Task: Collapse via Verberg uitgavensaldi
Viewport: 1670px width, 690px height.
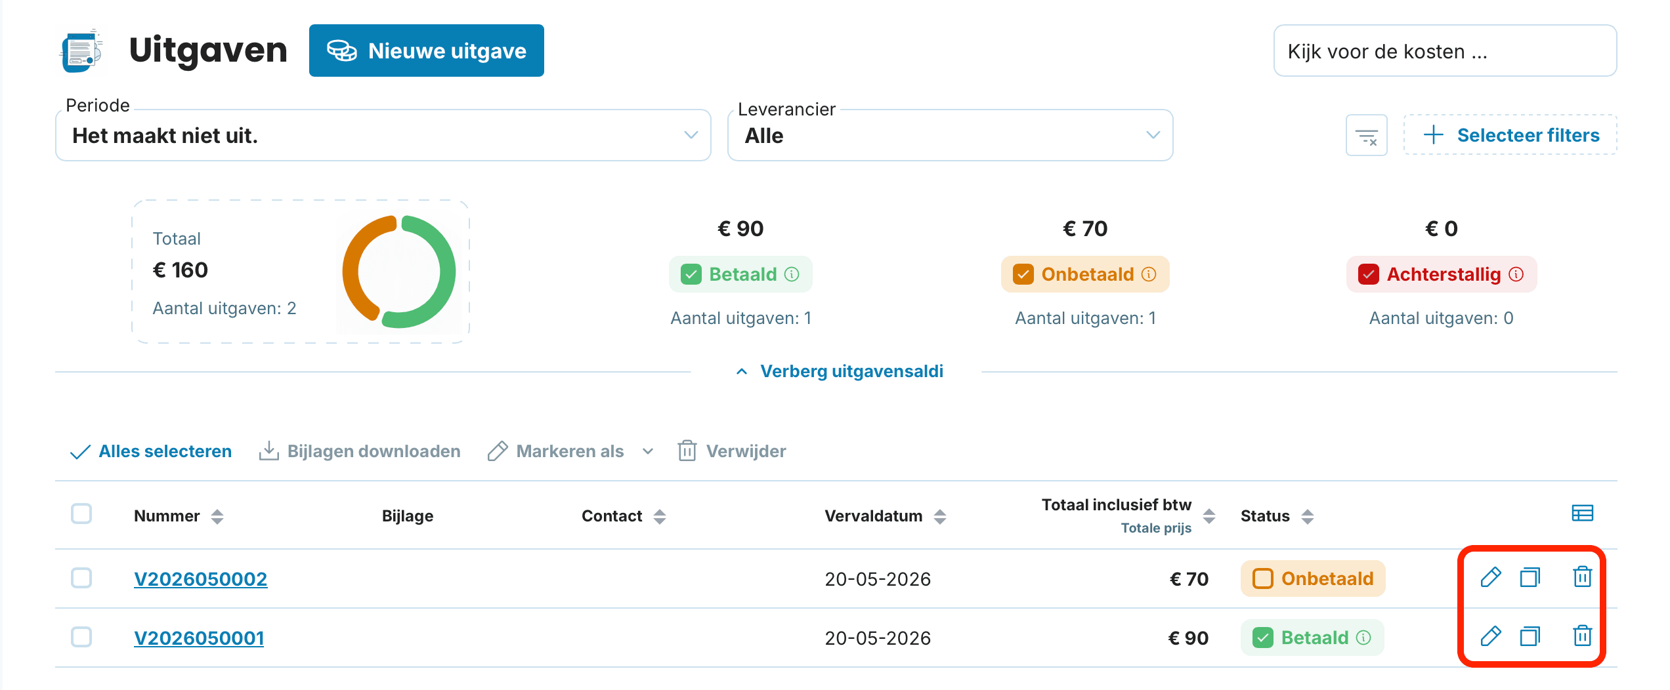Action: coord(840,371)
